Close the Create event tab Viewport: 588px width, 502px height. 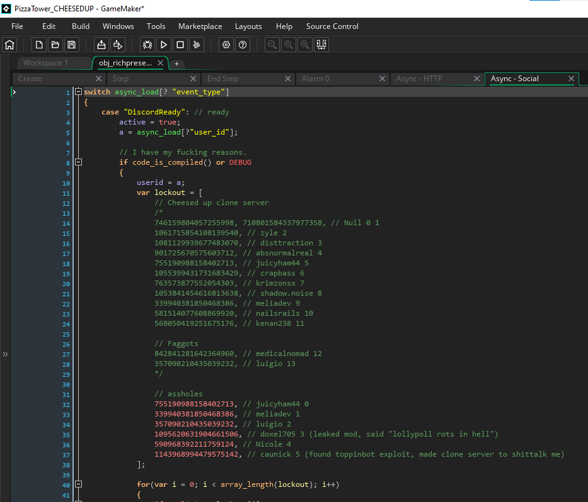98,79
